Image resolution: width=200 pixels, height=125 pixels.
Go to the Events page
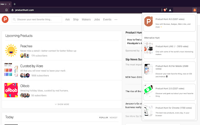(107, 19)
